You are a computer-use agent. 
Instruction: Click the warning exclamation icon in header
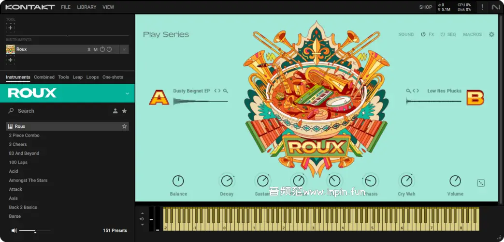pyautogui.click(x=482, y=7)
